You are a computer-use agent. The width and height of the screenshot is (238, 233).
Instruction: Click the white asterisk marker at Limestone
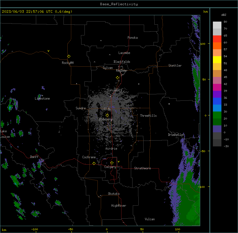click(42, 96)
